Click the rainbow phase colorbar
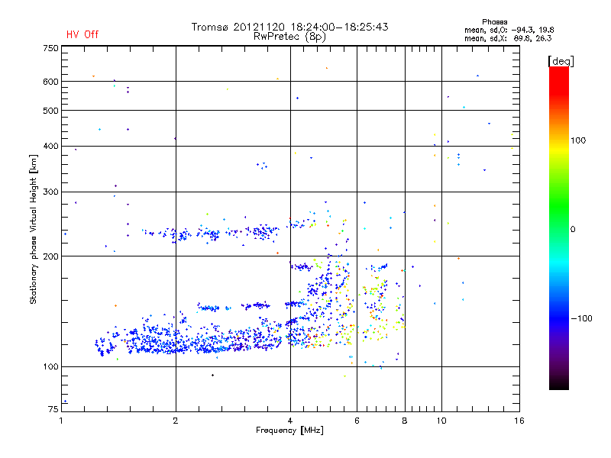 point(559,227)
